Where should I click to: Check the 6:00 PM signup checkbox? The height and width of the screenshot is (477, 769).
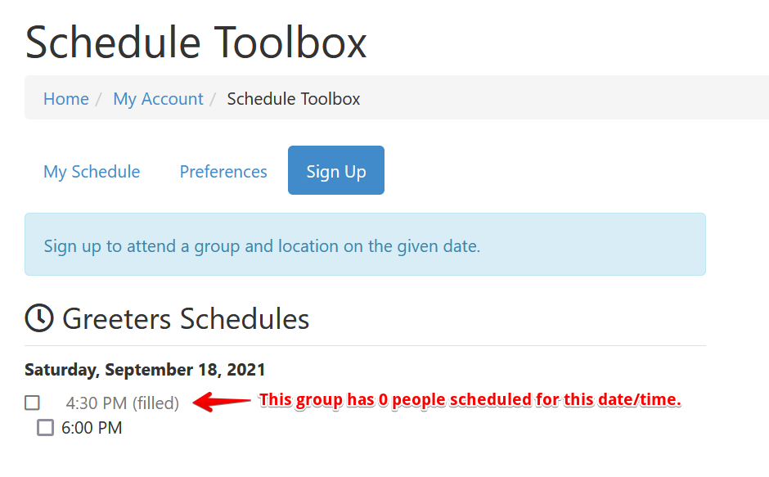click(x=47, y=427)
